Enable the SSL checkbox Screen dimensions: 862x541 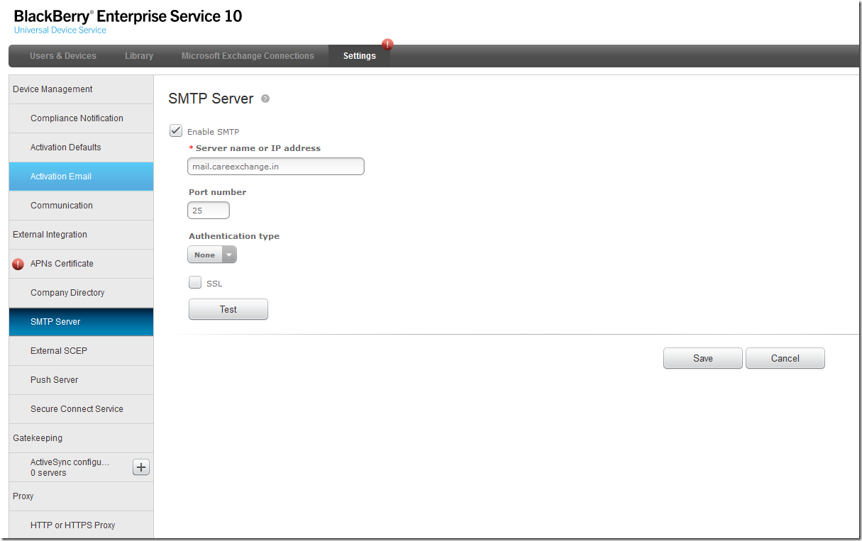[x=195, y=283]
